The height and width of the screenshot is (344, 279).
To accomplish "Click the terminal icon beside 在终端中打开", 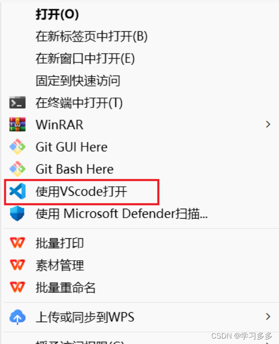I will pyautogui.click(x=17, y=103).
